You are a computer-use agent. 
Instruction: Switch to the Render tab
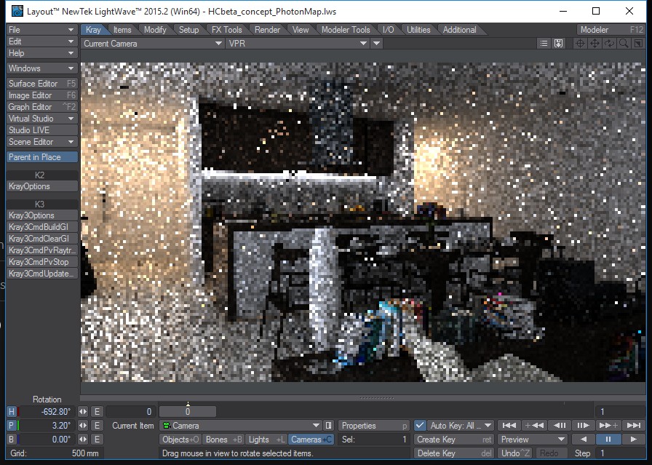pos(267,30)
